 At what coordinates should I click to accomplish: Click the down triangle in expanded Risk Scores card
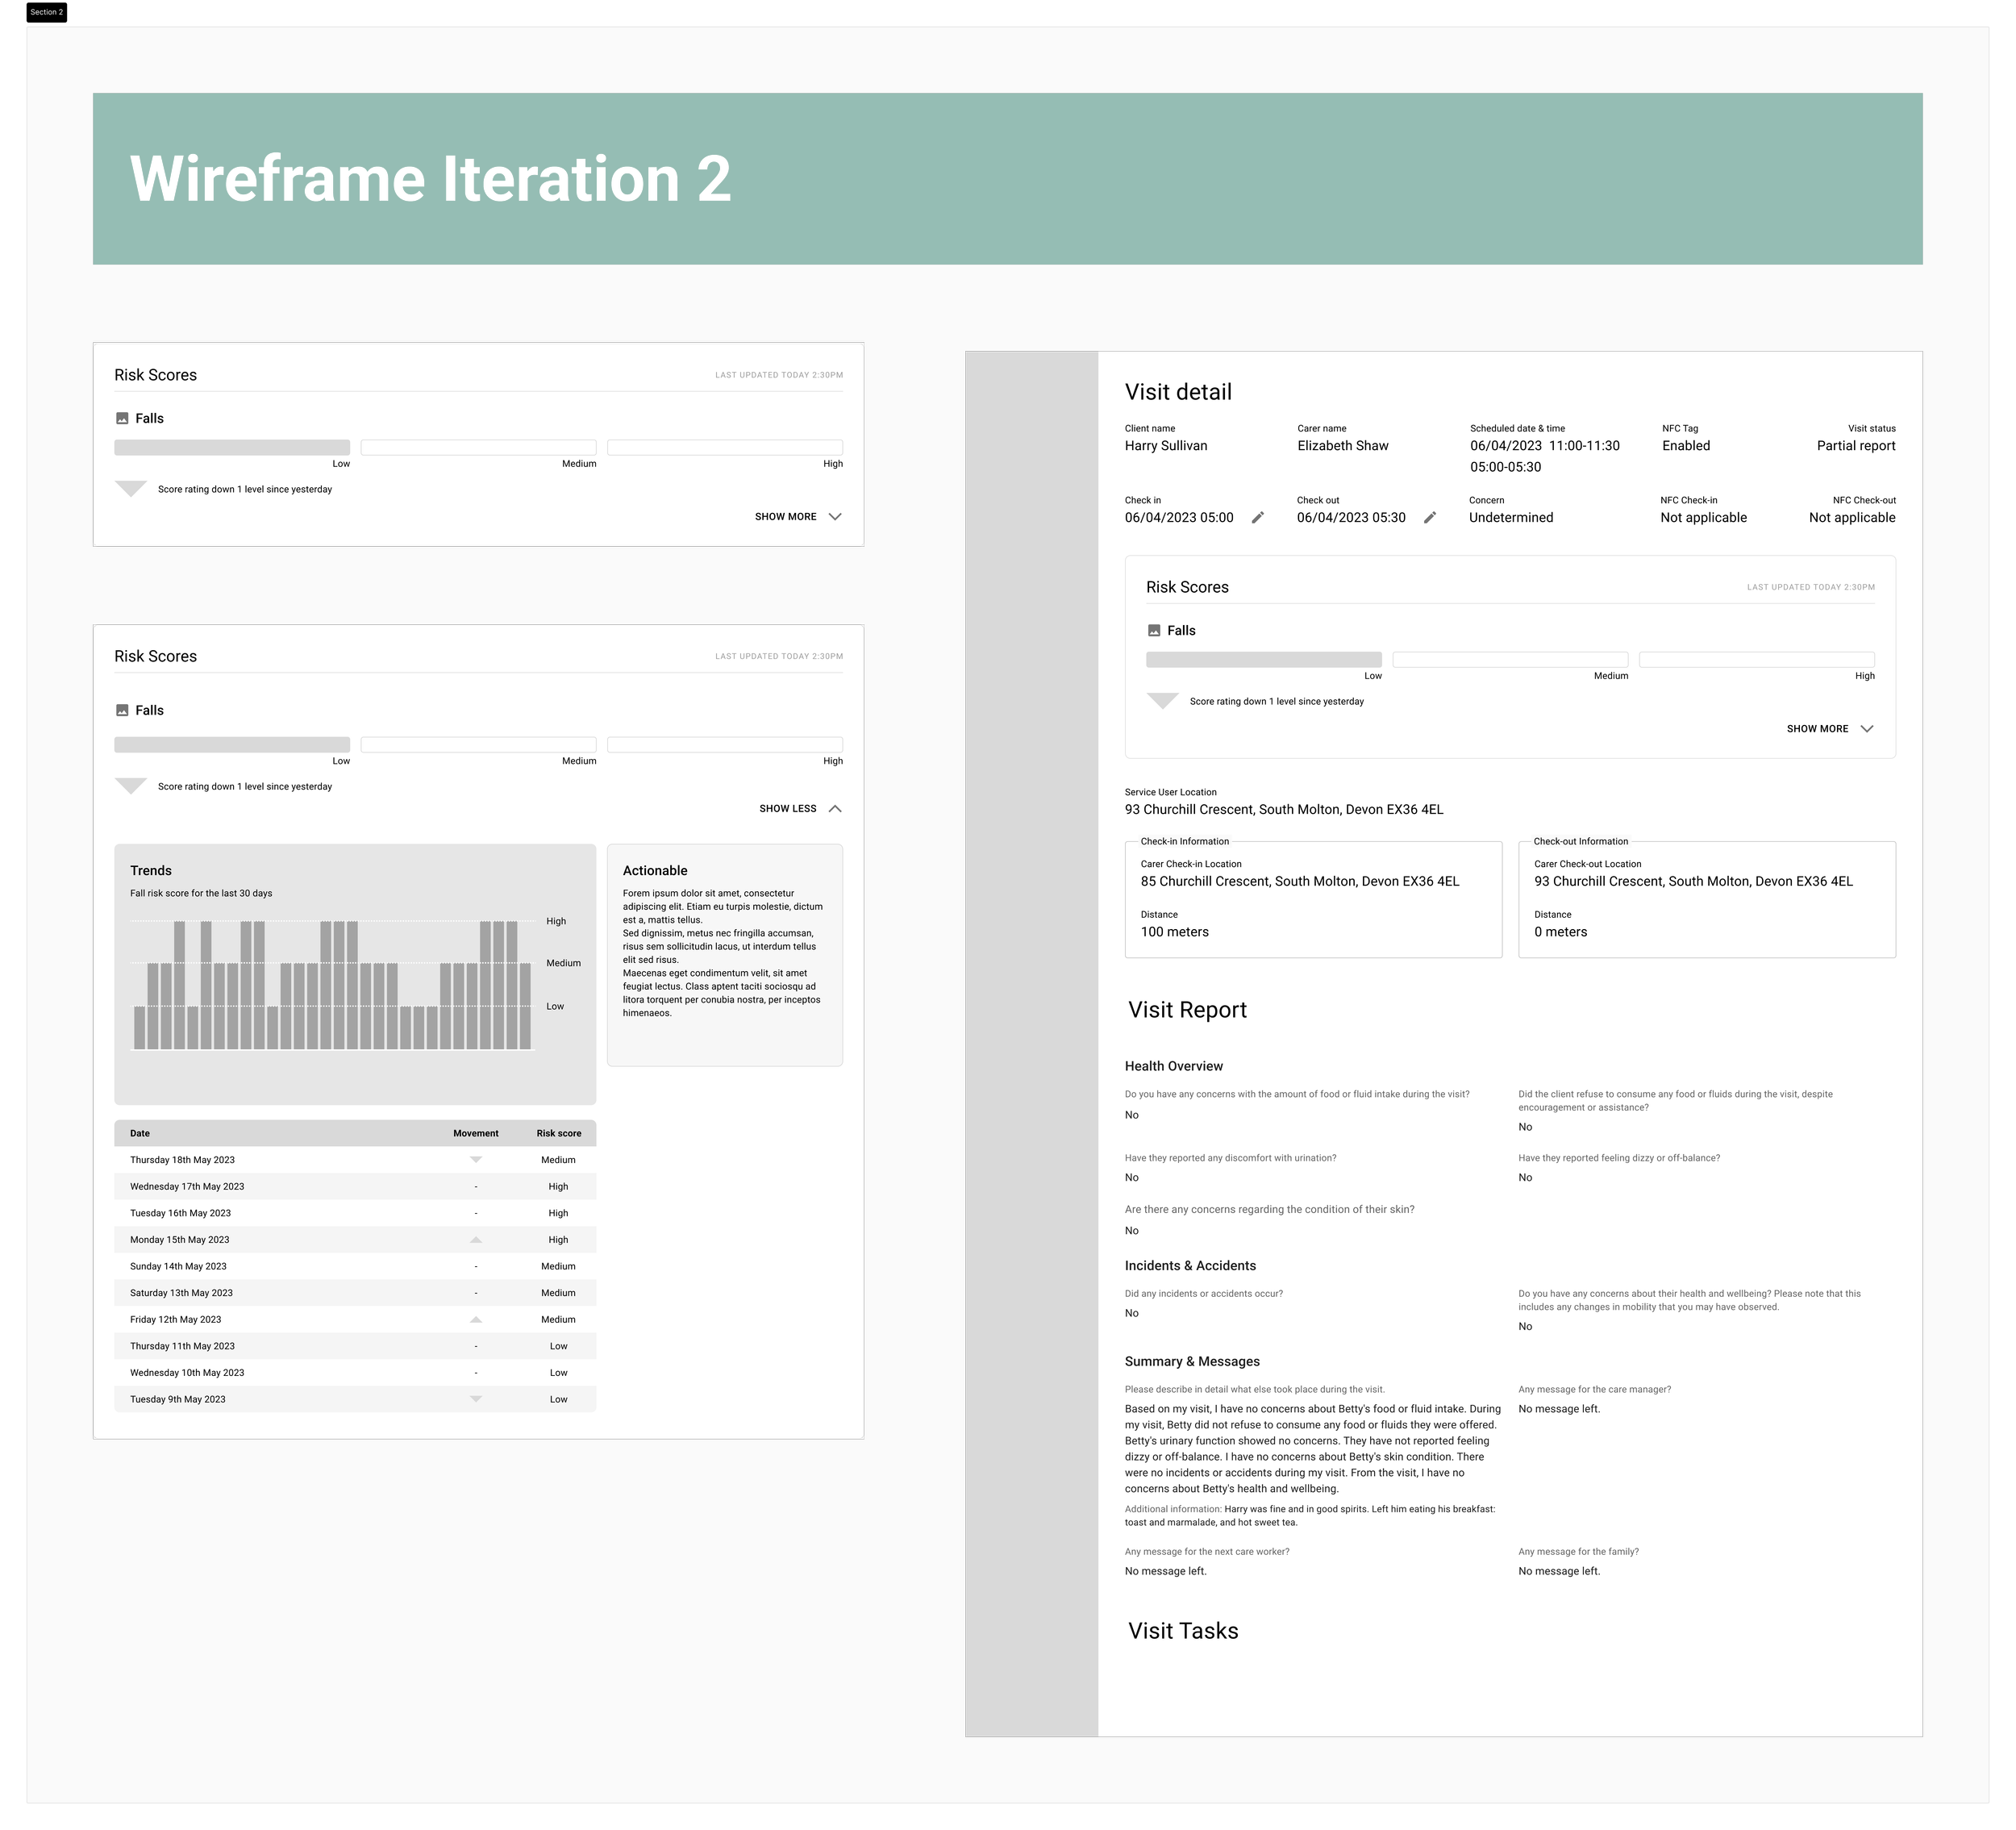[x=131, y=786]
